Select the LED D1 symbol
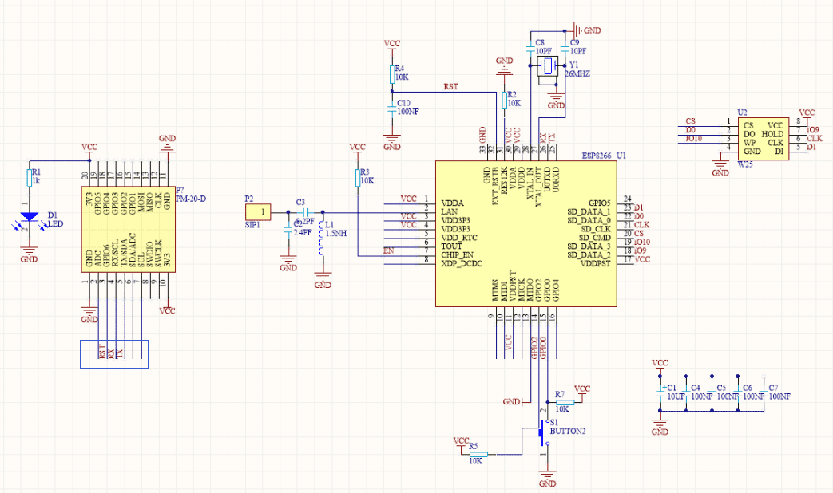 tap(30, 216)
